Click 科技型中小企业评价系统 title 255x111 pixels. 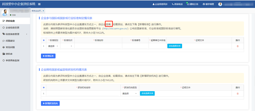[x=19, y=4]
